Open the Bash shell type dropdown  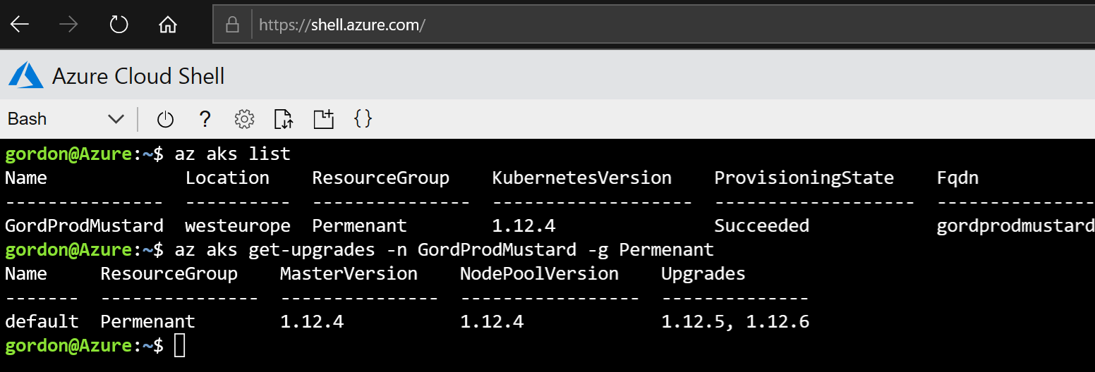pyautogui.click(x=66, y=119)
